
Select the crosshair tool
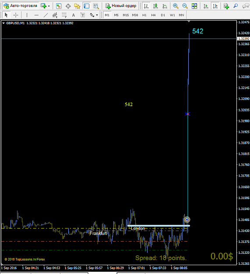coord(16,15)
